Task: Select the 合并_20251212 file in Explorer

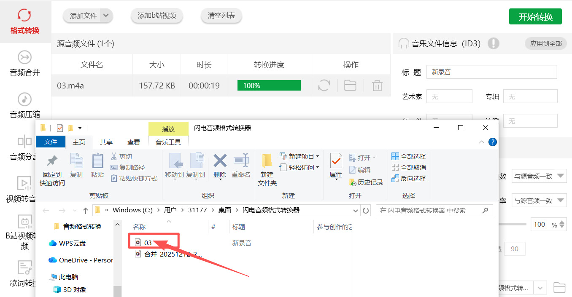Action: click(168, 254)
